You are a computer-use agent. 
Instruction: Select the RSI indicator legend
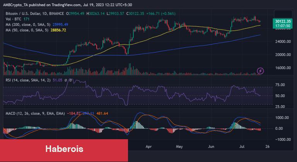coord(28,80)
